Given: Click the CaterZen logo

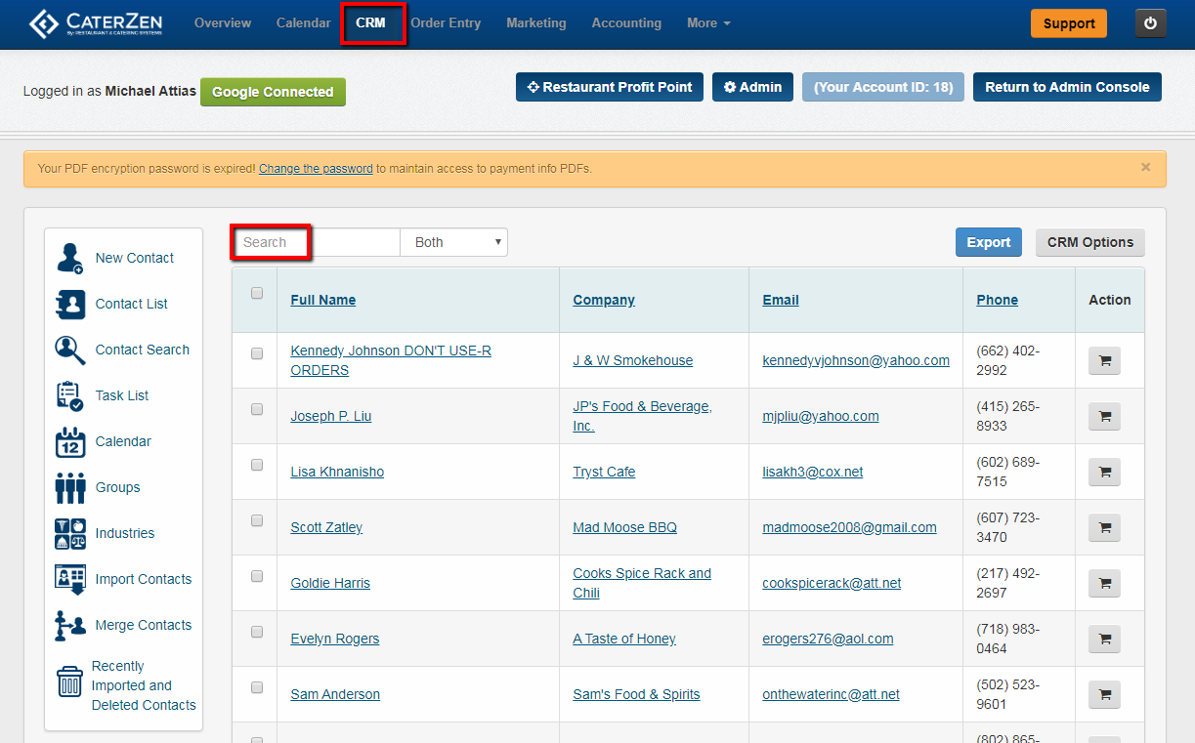Looking at the screenshot, I should coord(95,23).
